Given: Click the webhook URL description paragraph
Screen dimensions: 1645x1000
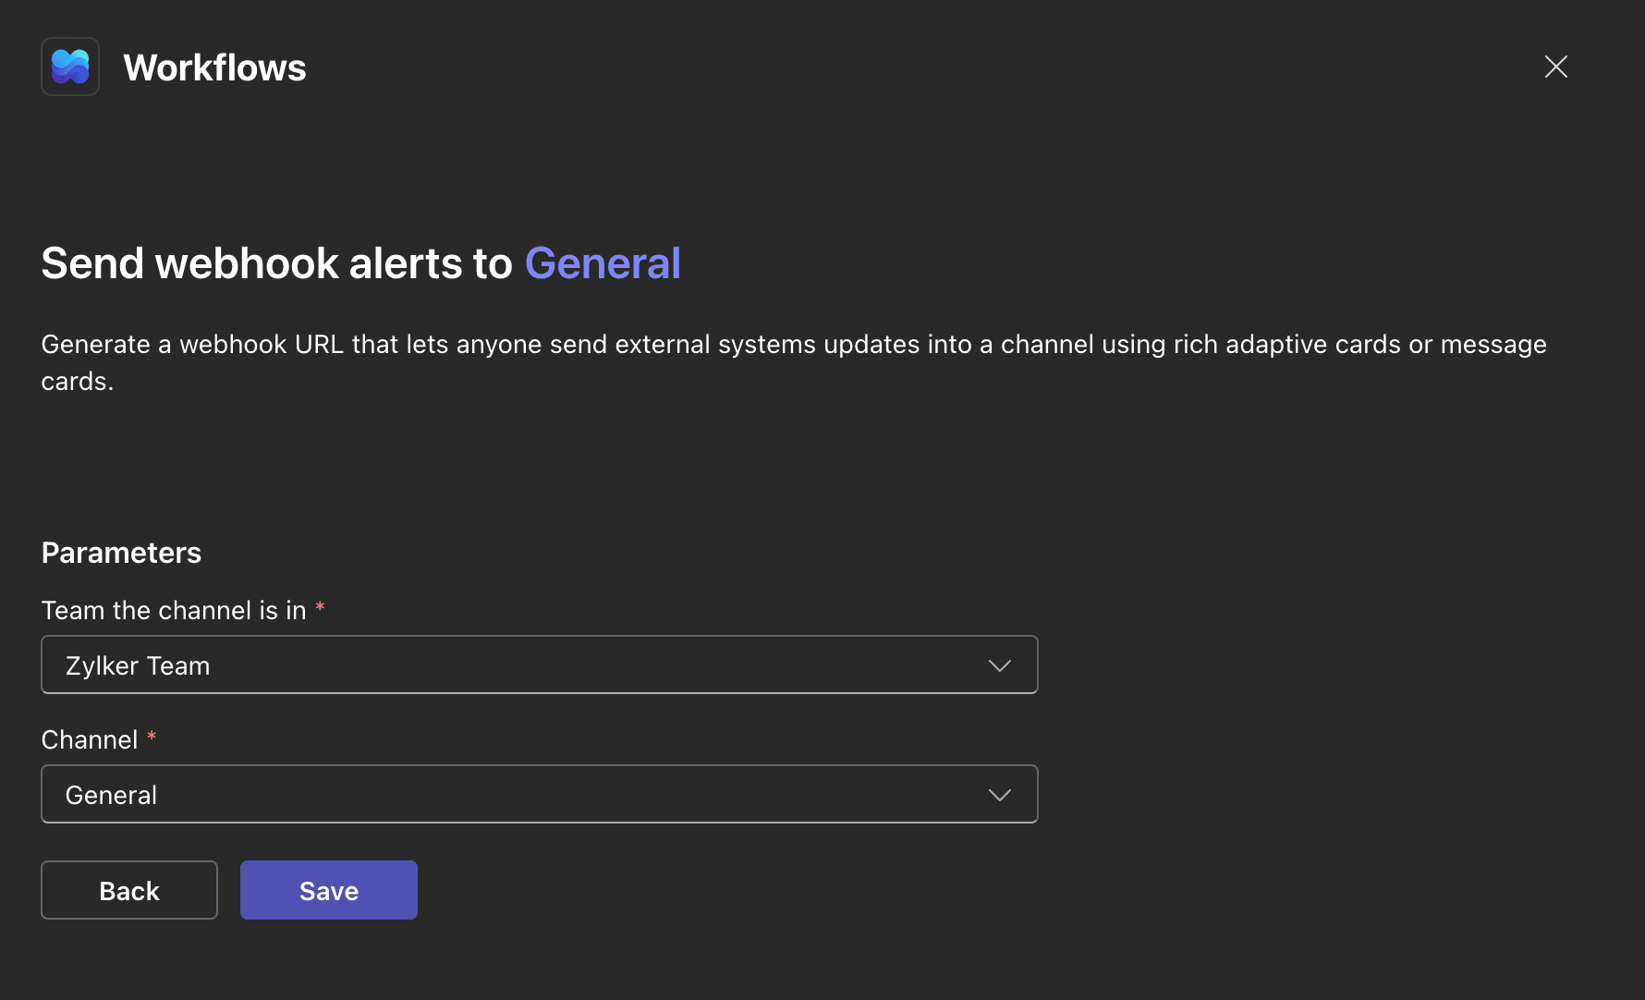Looking at the screenshot, I should click(x=793, y=345).
